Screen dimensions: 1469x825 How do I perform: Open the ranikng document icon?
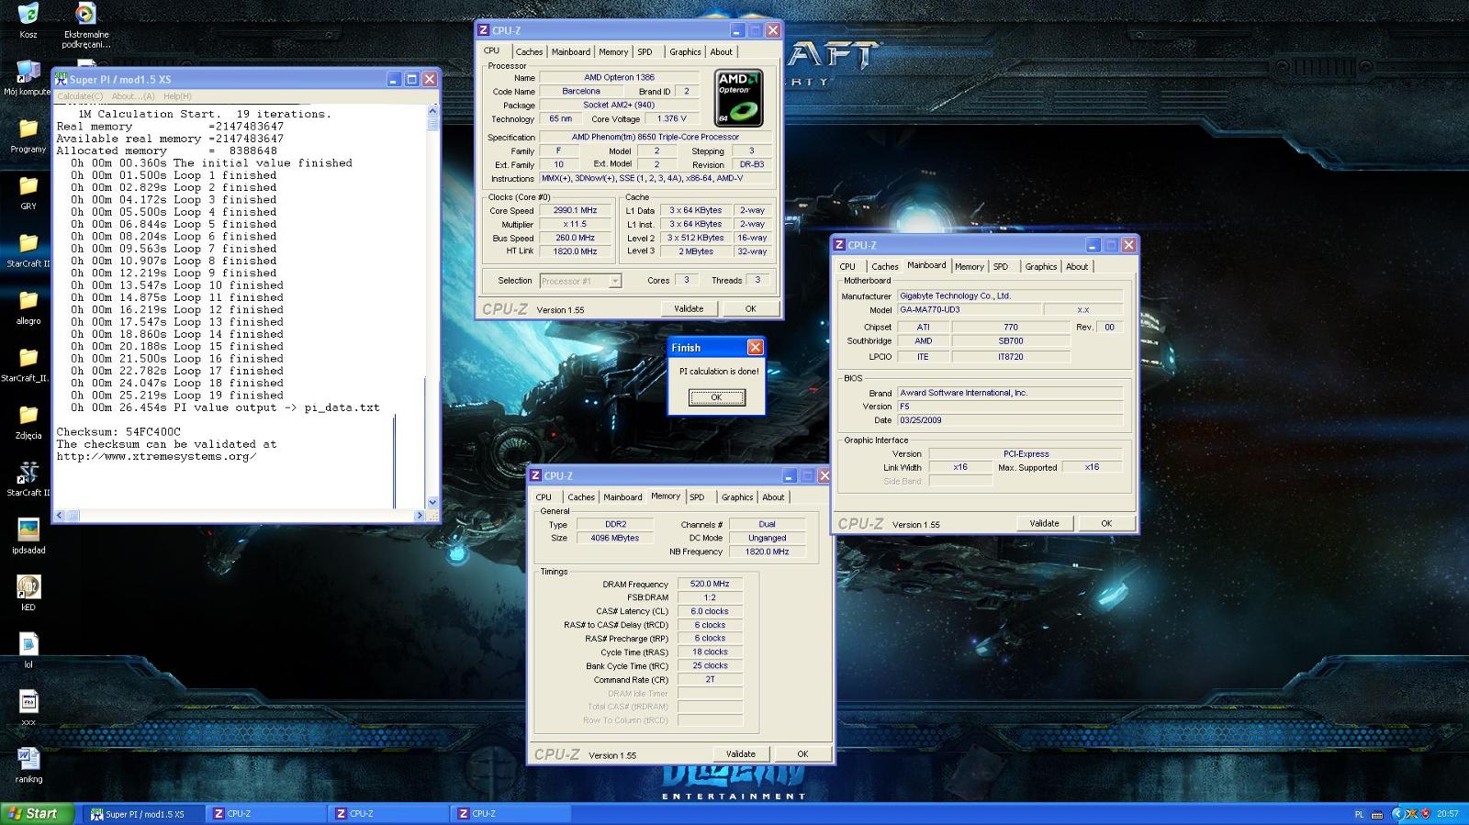pyautogui.click(x=28, y=759)
